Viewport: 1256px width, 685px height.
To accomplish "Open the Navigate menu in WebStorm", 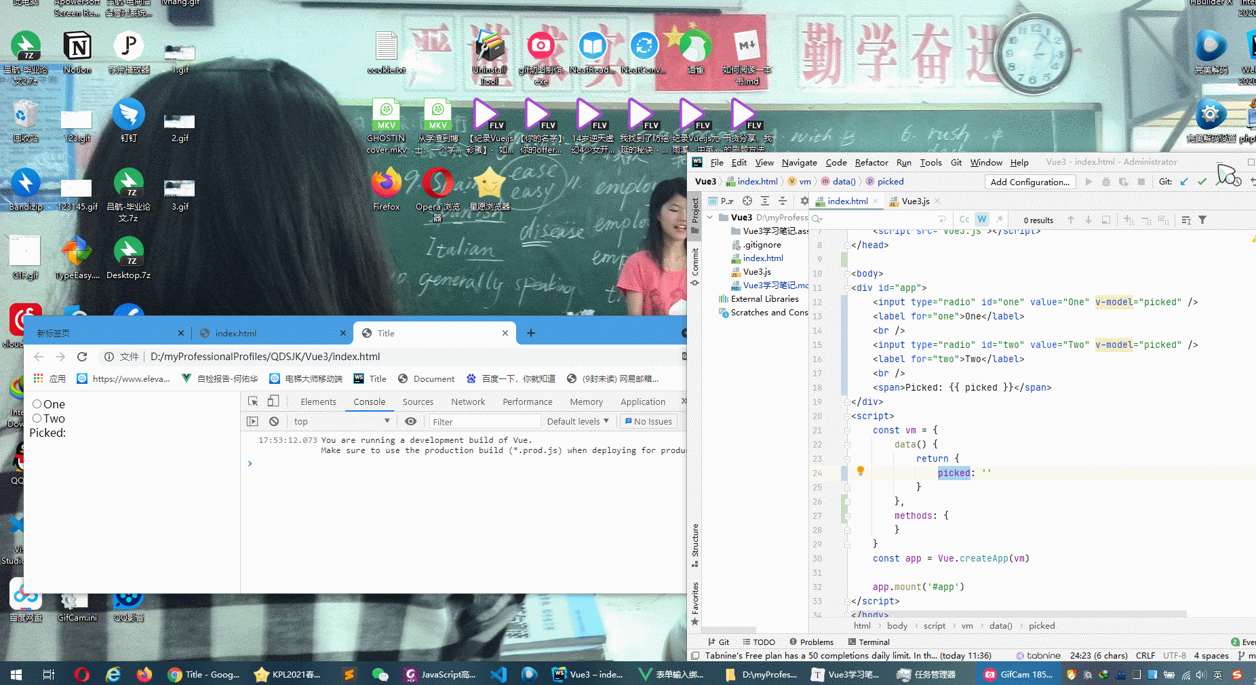I will point(799,163).
